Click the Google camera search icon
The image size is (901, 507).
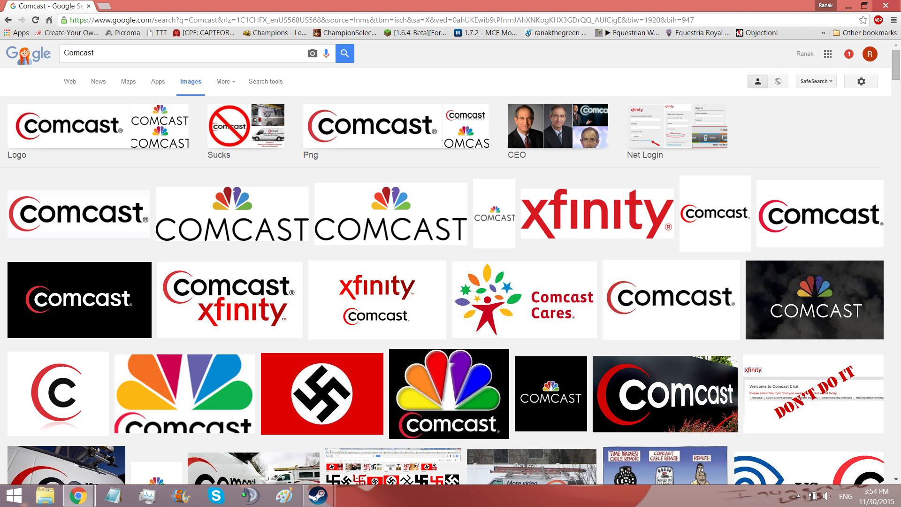(x=312, y=53)
